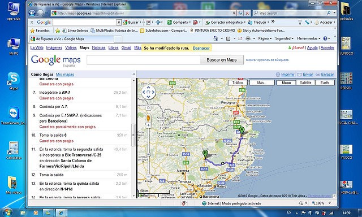Click the Refresh icon beside address bar
This screenshot has height=217, width=362.
point(240,14)
